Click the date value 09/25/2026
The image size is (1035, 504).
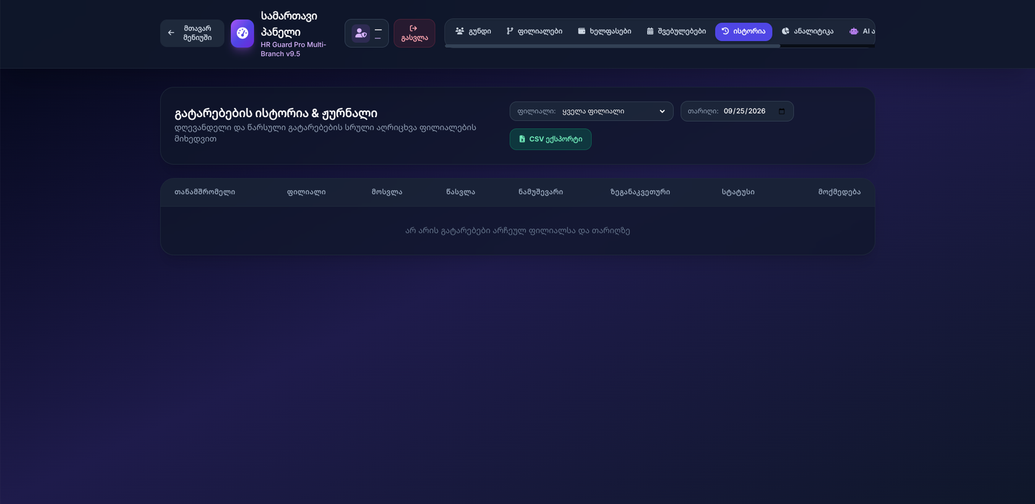pos(745,111)
